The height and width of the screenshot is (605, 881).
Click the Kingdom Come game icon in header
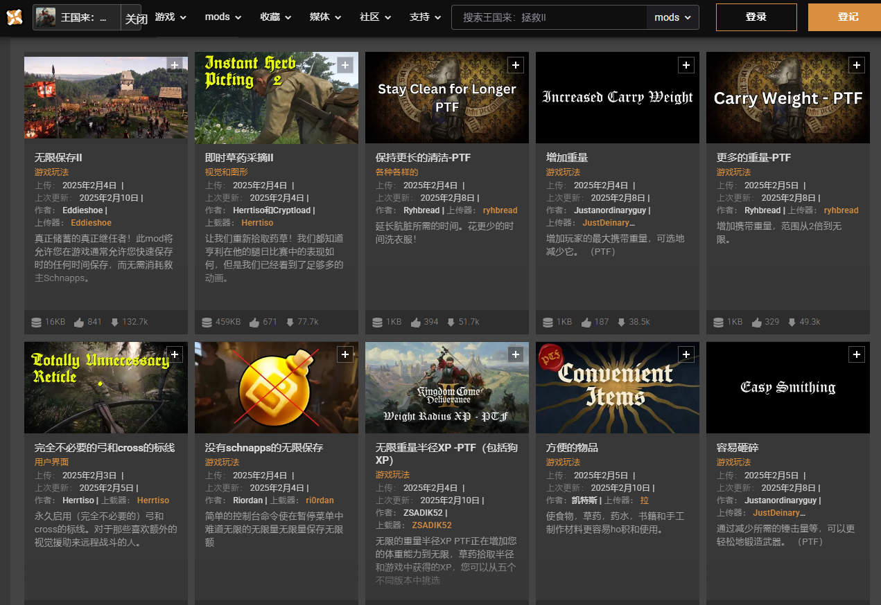(x=46, y=17)
